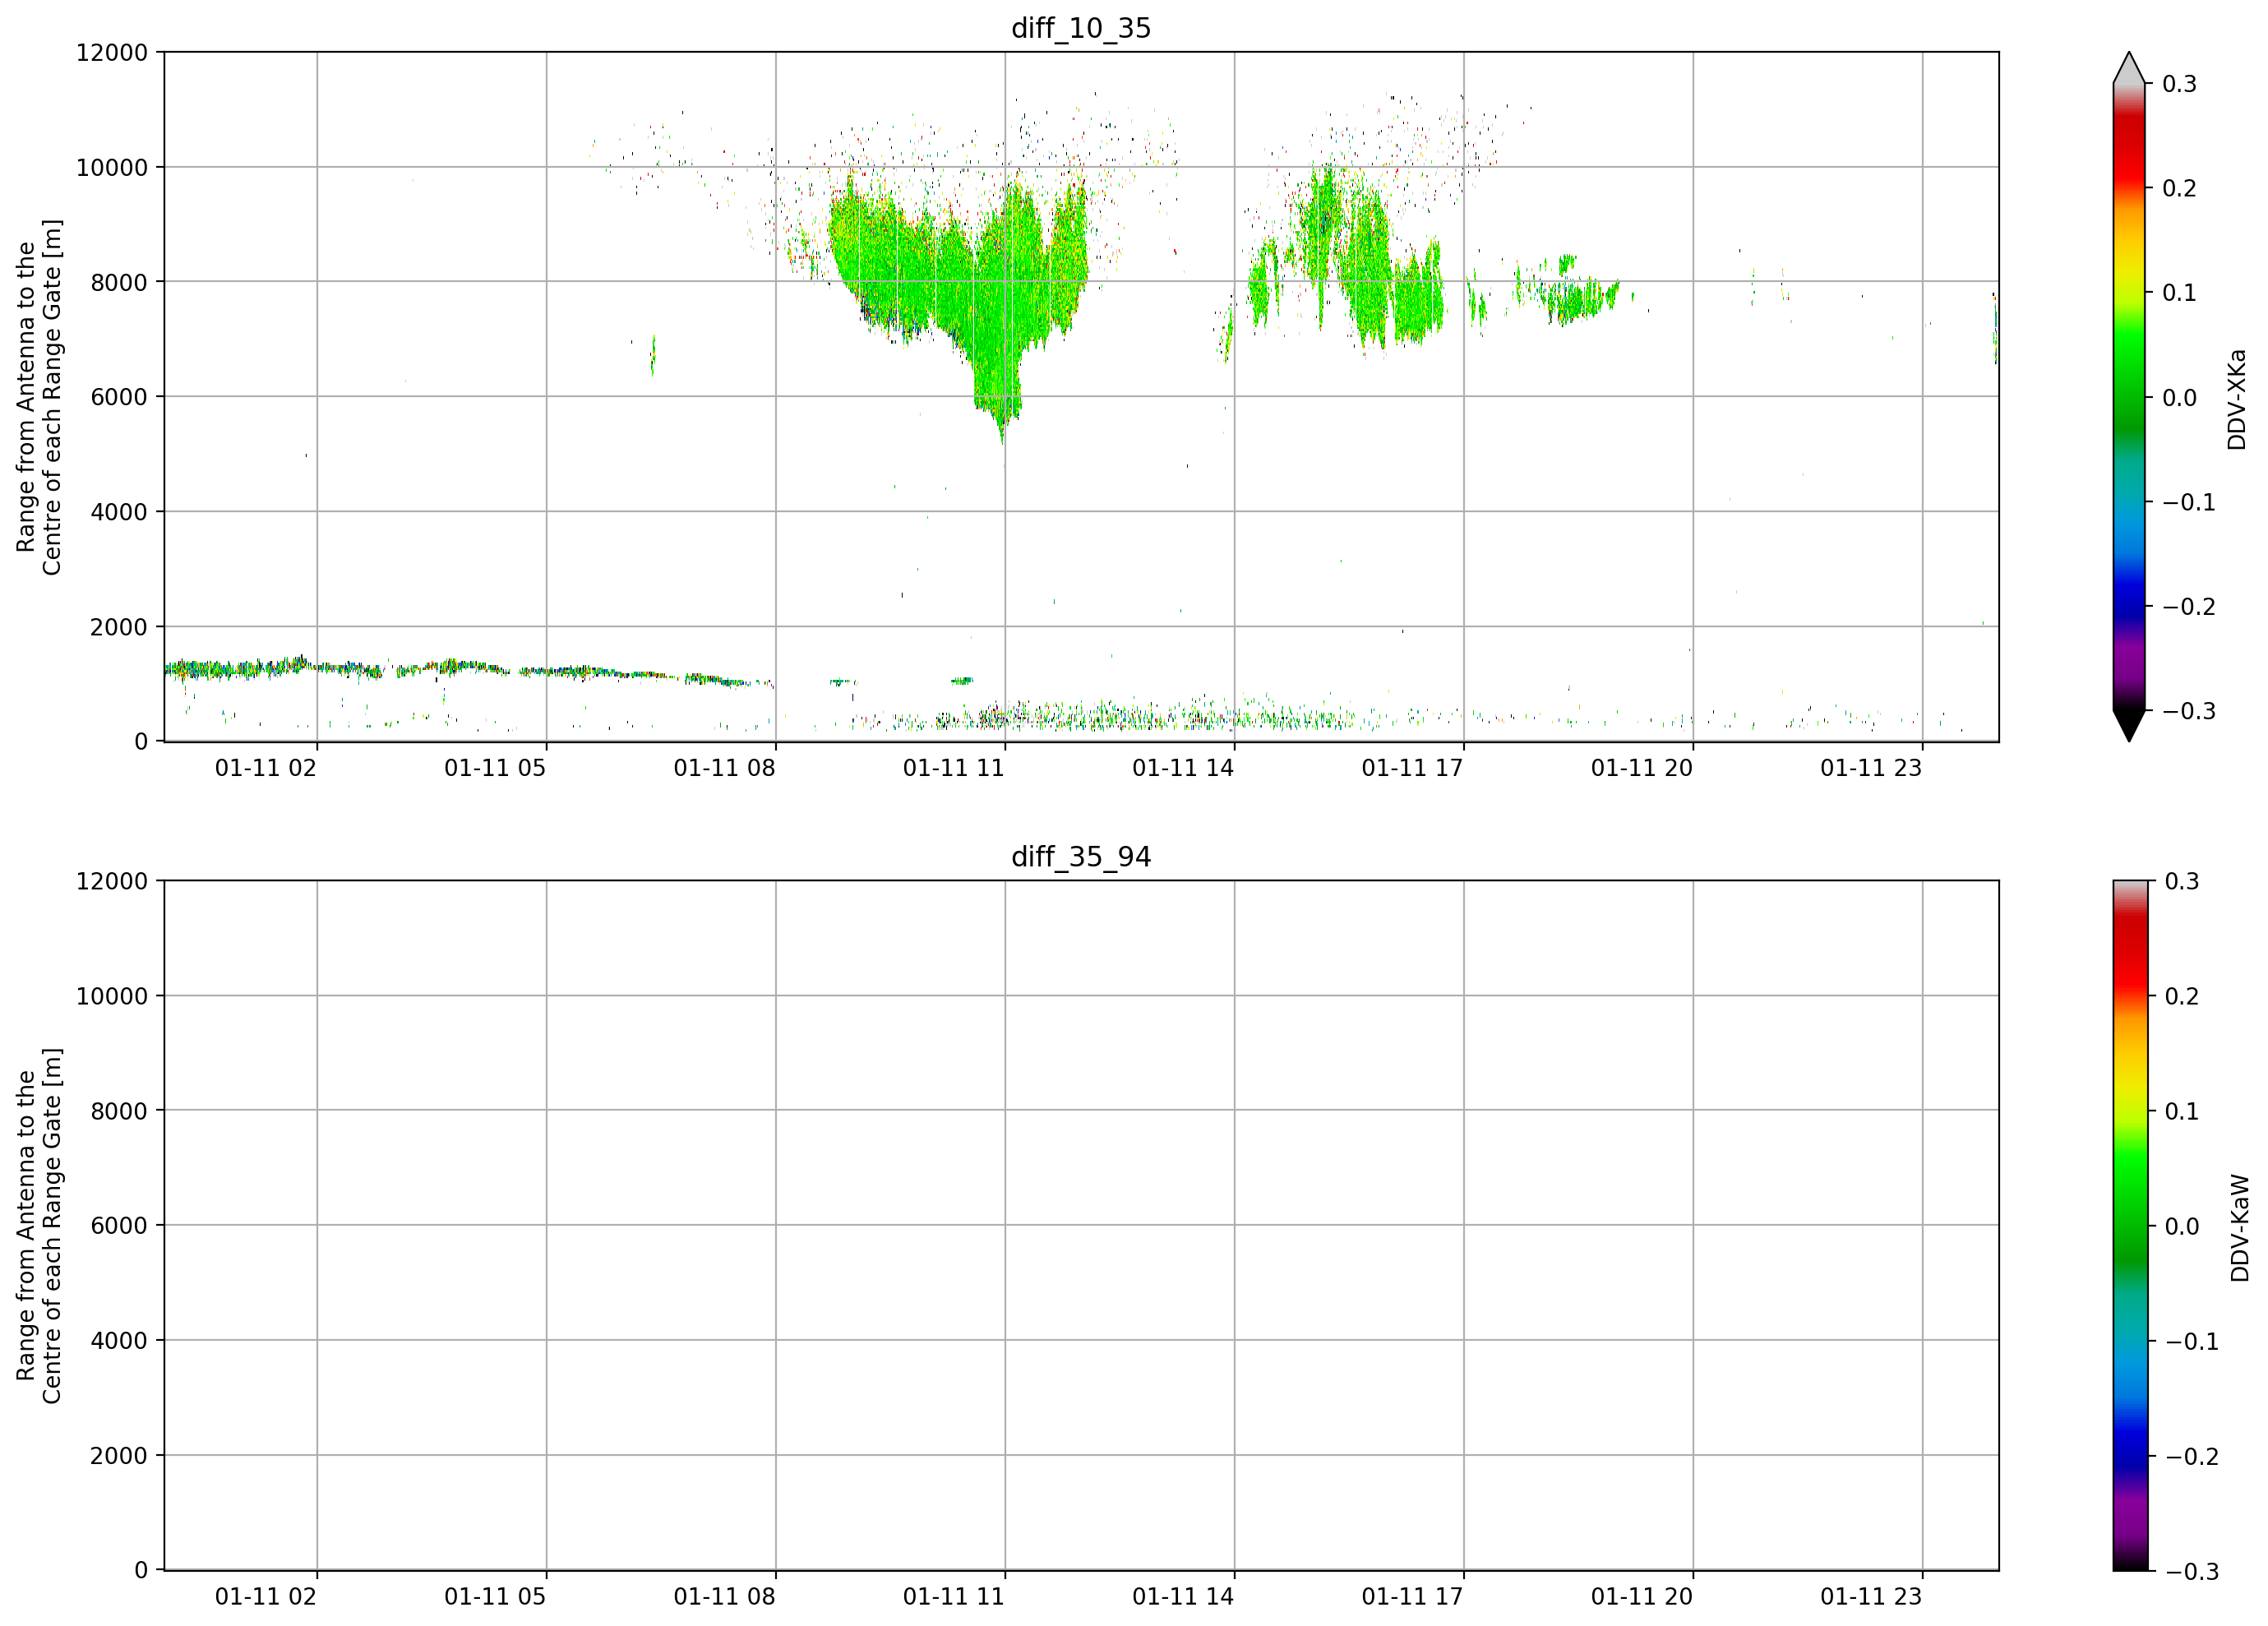
Task: Click "01-11 20" x-tick under diff_35_94 plot
Action: pos(1642,1597)
